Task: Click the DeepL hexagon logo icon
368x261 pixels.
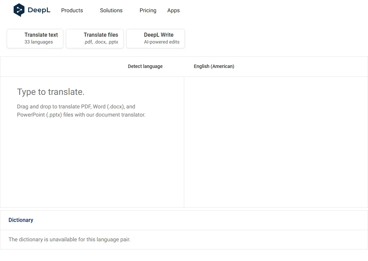Action: 19,10
